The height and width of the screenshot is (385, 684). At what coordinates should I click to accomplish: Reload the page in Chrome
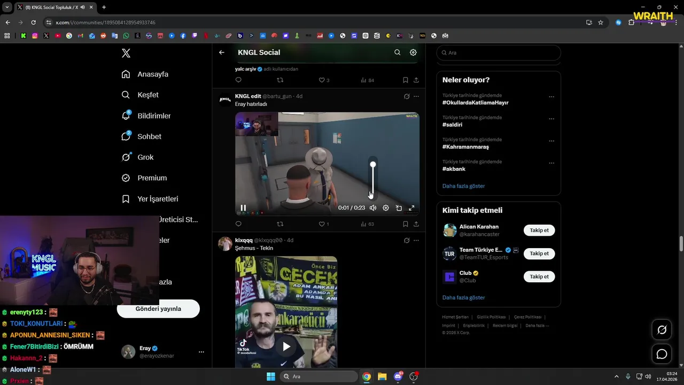coord(33,22)
